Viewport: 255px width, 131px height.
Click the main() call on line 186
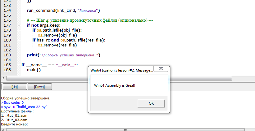point(34,70)
